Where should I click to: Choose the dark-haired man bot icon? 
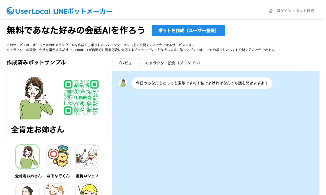click(27, 189)
